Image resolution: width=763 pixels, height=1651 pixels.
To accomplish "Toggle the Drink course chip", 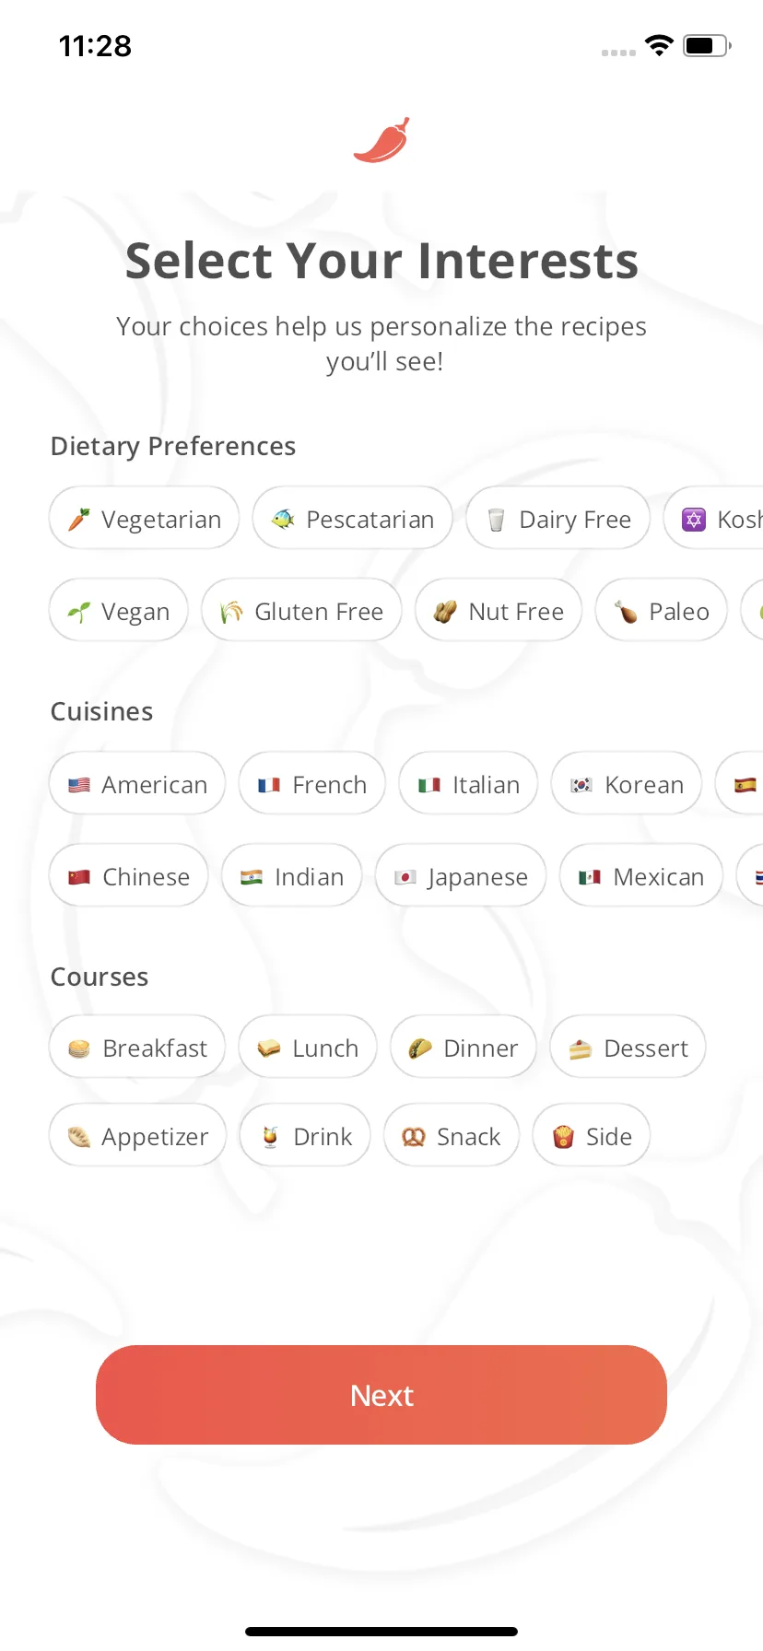I will click(305, 1136).
